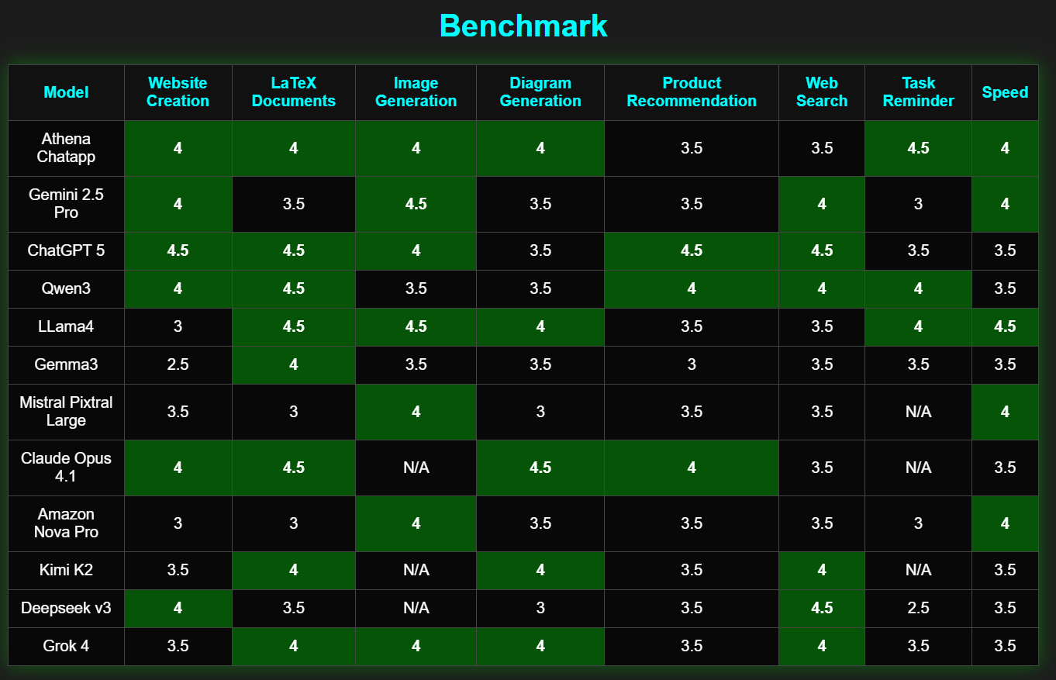Viewport: 1056px width, 680px height.
Task: Select ChatGPT 5's Diagram Generation score 3.5
Action: [x=540, y=251]
